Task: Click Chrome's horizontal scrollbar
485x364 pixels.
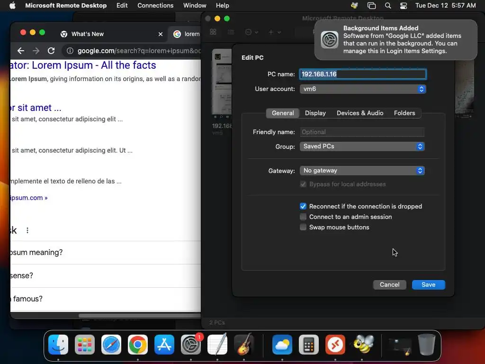Action: [x=140, y=316]
